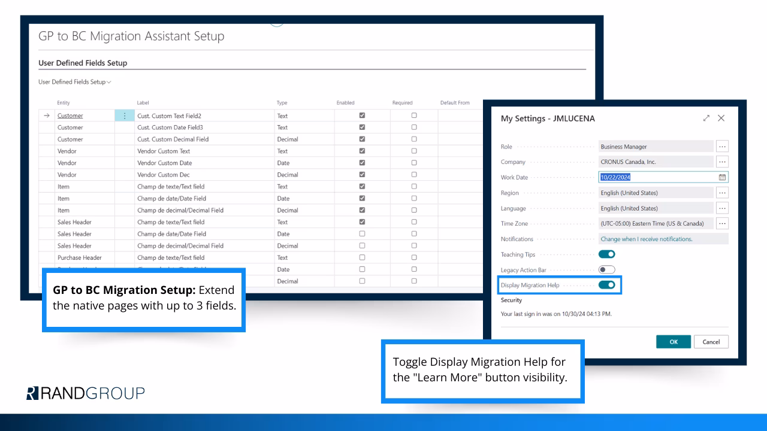Check Required for Vendor Custom Date
The height and width of the screenshot is (431, 767).
tap(414, 163)
